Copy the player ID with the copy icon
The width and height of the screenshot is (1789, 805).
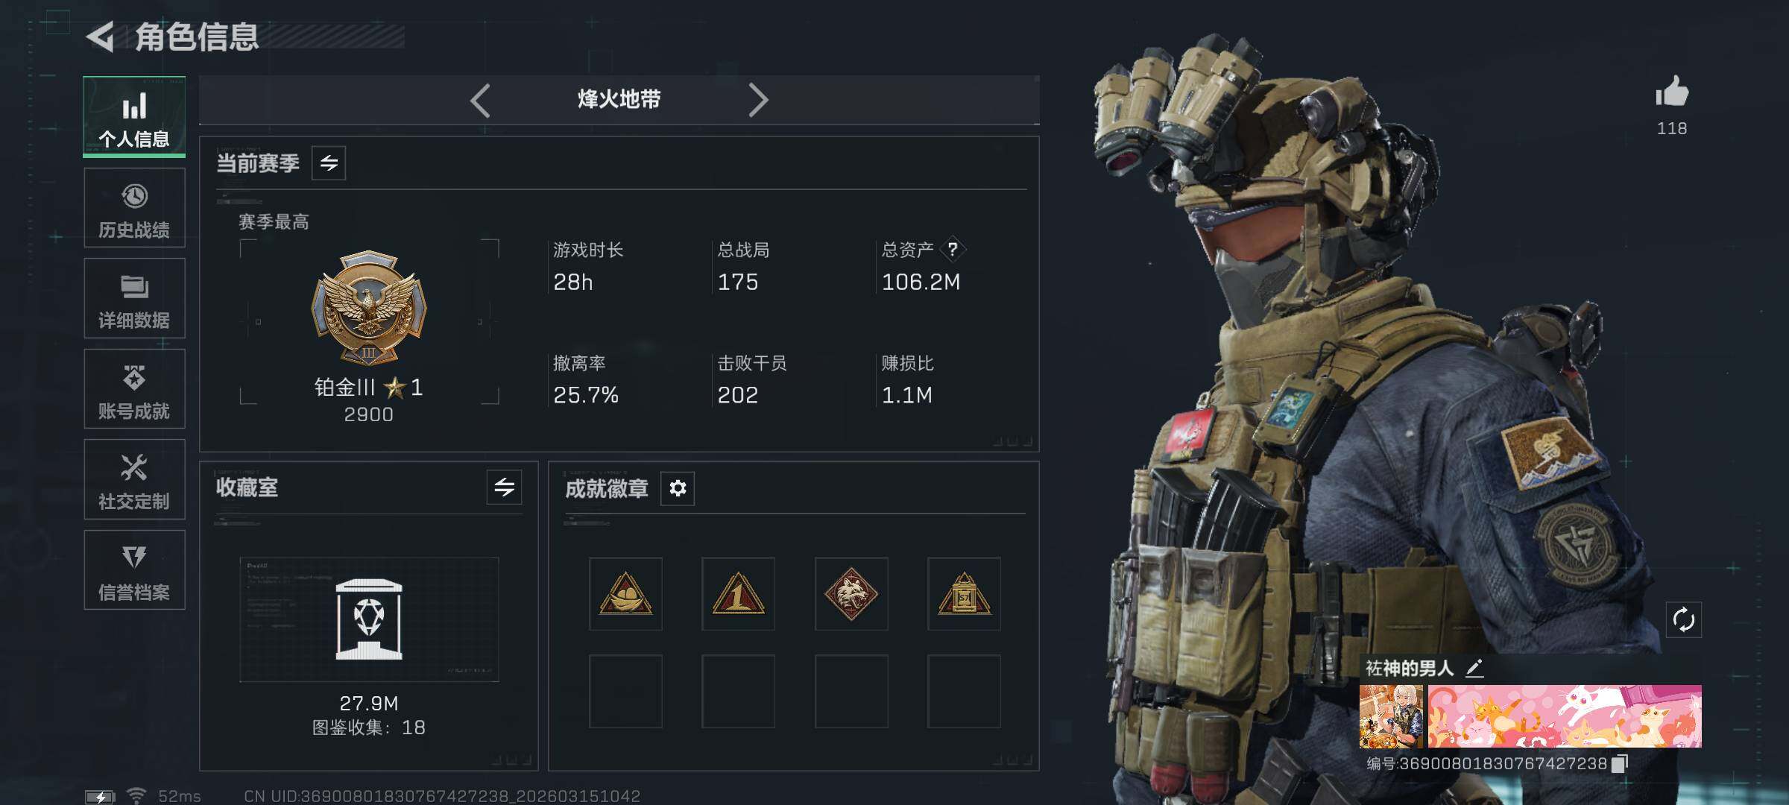pyautogui.click(x=1619, y=763)
